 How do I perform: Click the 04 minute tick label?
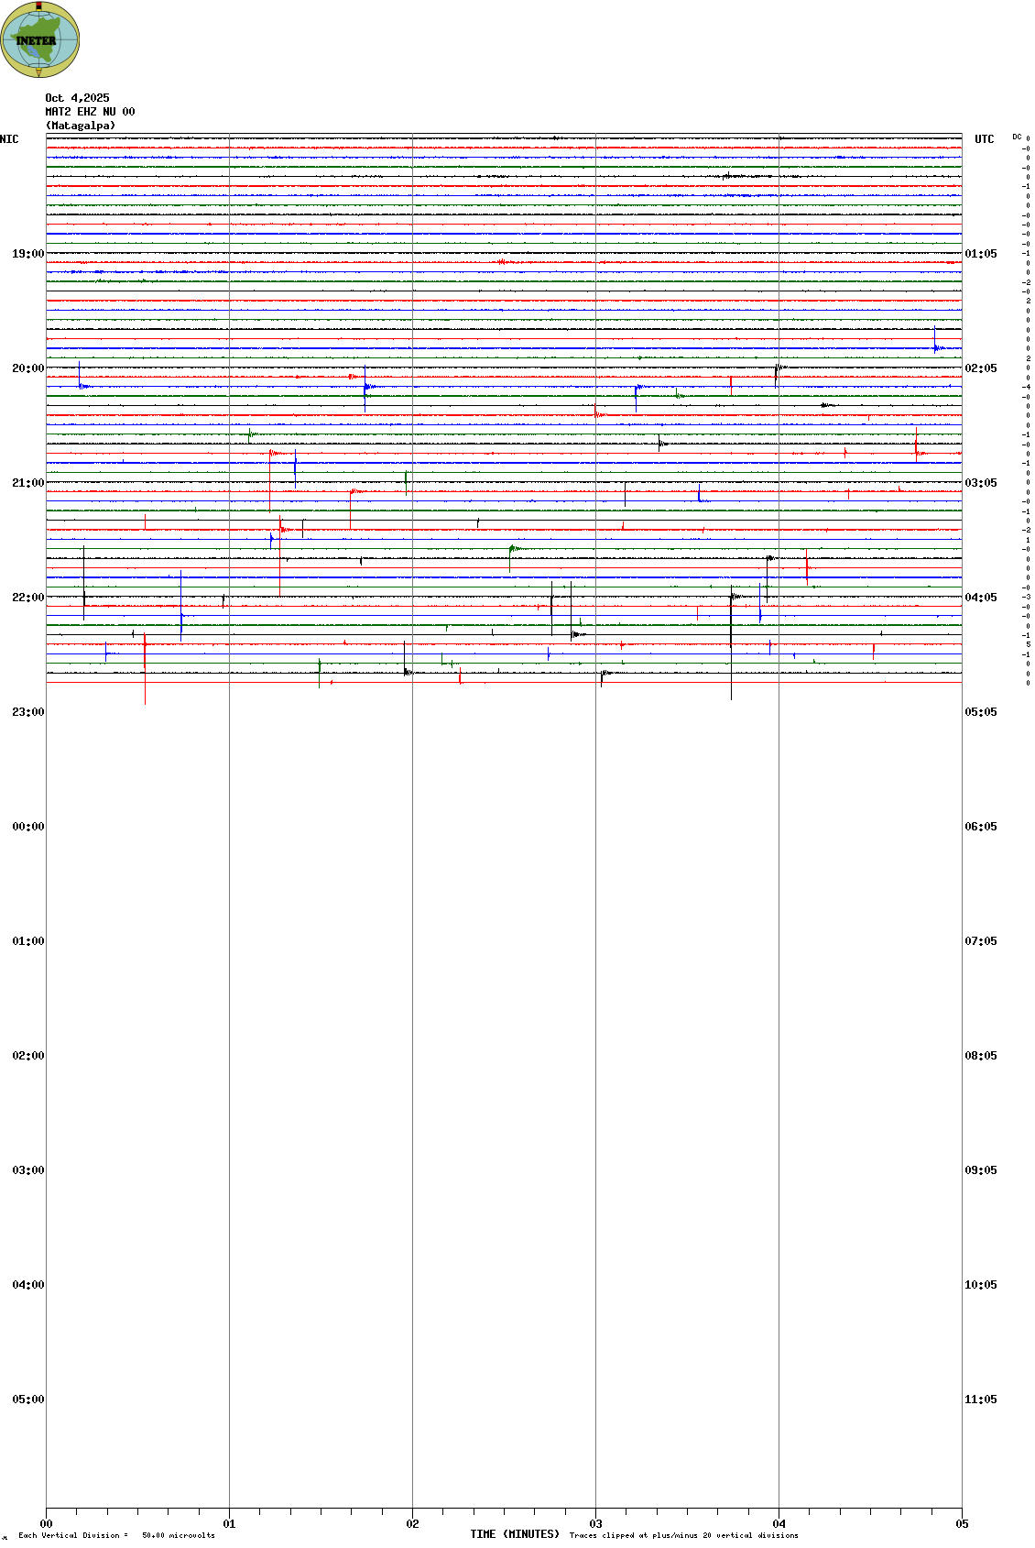(779, 1524)
